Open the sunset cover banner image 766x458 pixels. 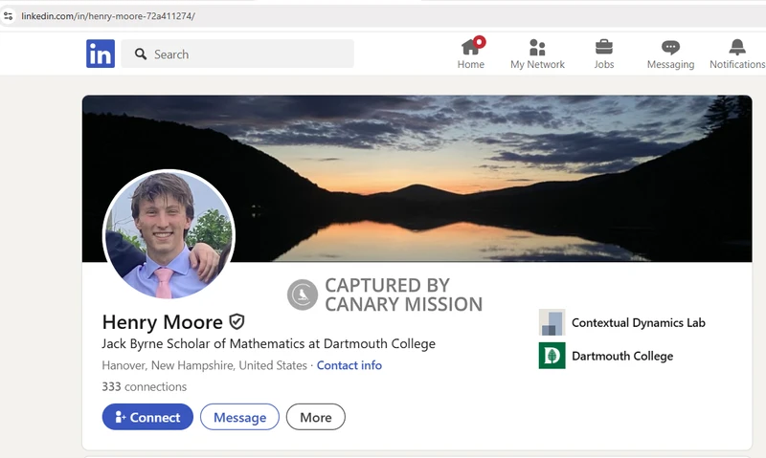[417, 179]
